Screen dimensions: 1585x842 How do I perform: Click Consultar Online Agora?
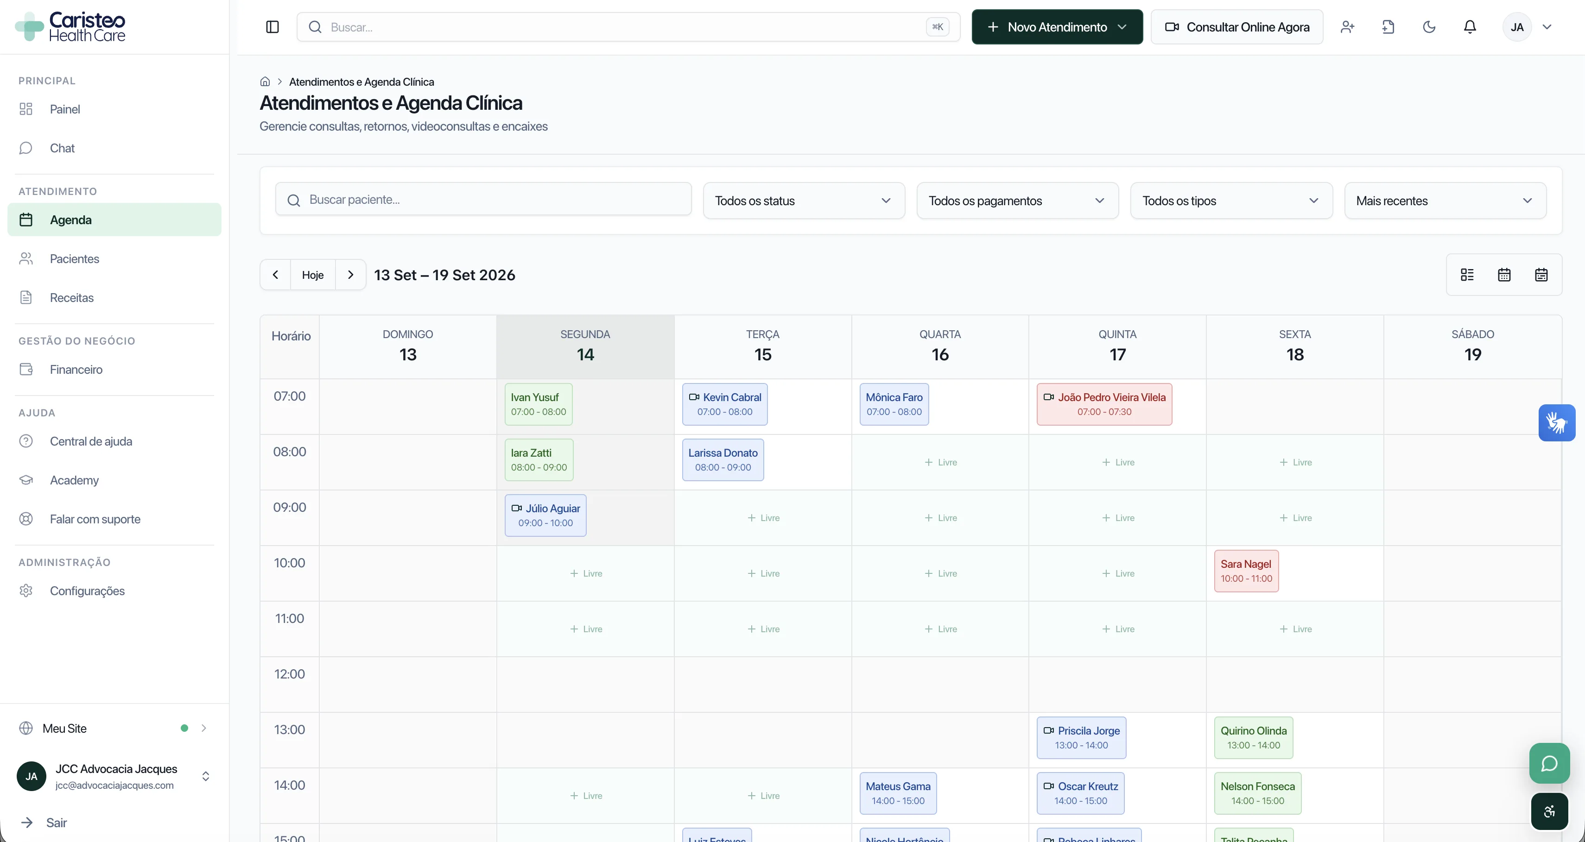1237,27
